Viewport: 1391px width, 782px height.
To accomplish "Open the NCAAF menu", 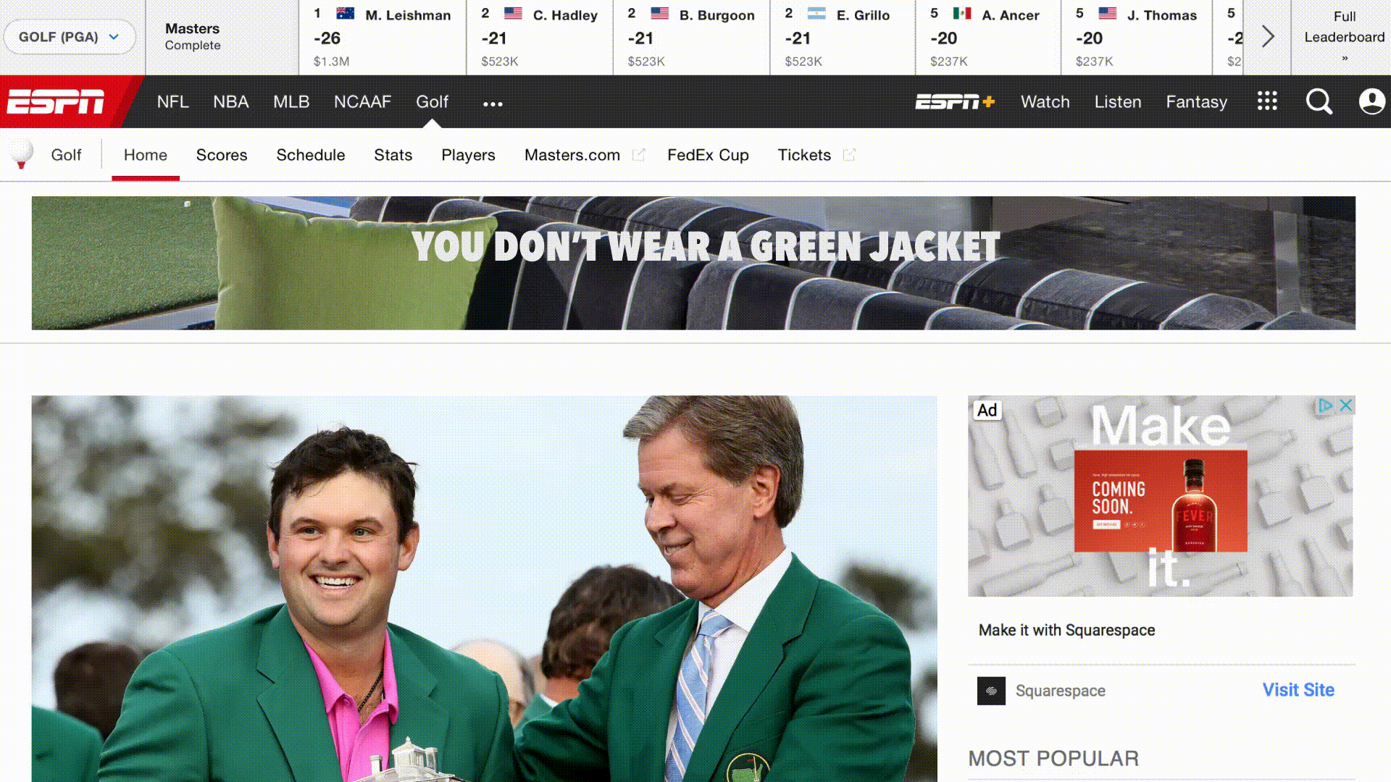I will click(x=362, y=102).
